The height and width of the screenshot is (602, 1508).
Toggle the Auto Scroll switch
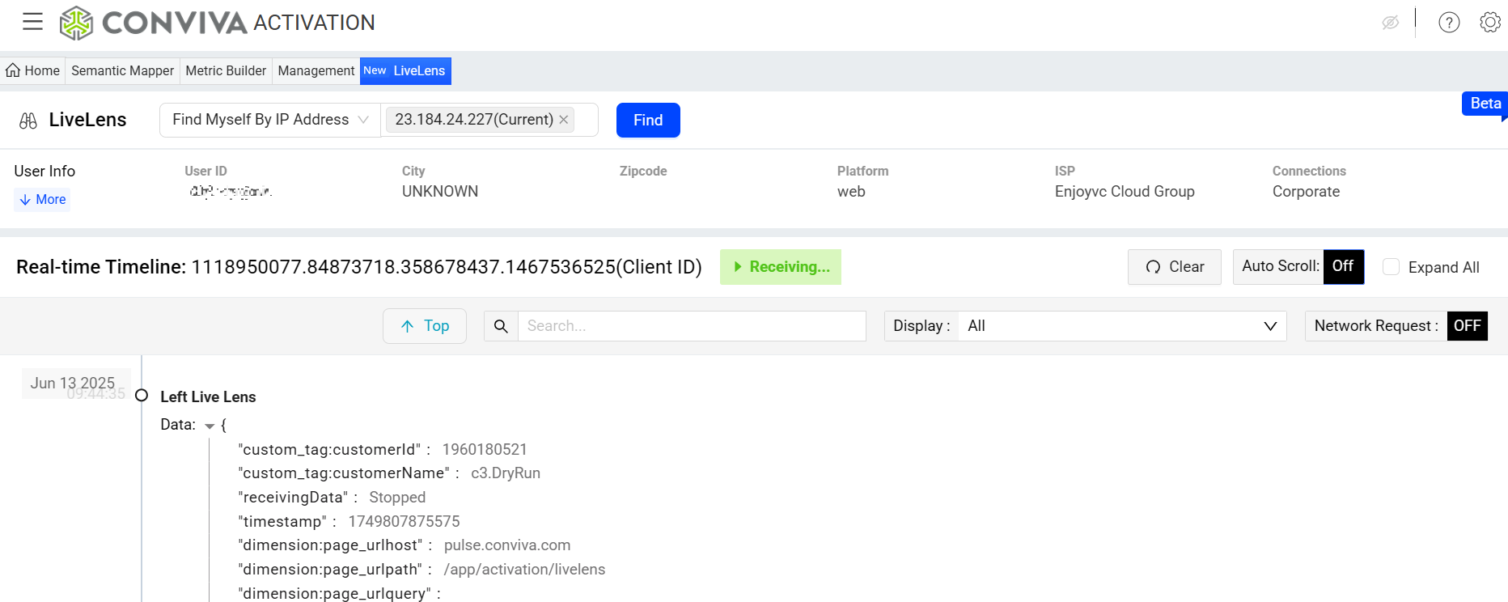[x=1343, y=267]
